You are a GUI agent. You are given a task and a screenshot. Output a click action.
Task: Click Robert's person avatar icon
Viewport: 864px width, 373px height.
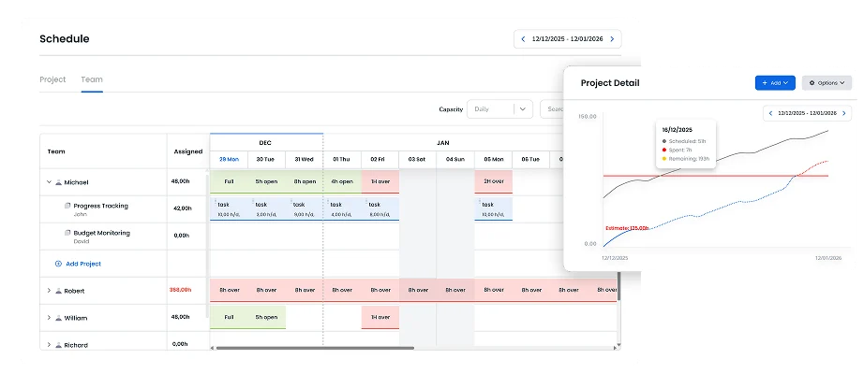[58, 291]
